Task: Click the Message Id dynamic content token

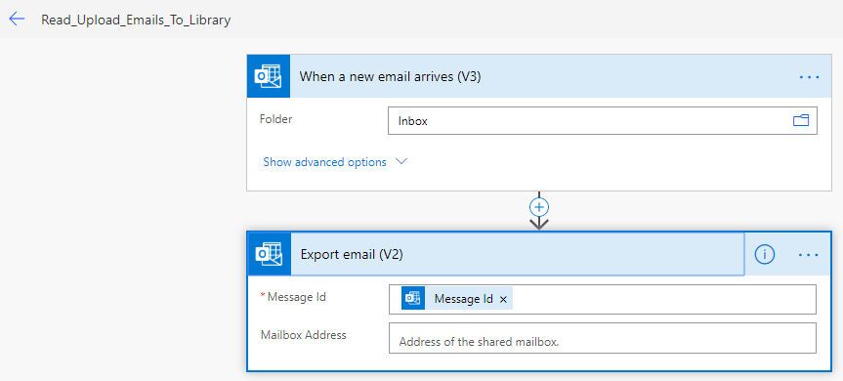Action: coord(457,299)
